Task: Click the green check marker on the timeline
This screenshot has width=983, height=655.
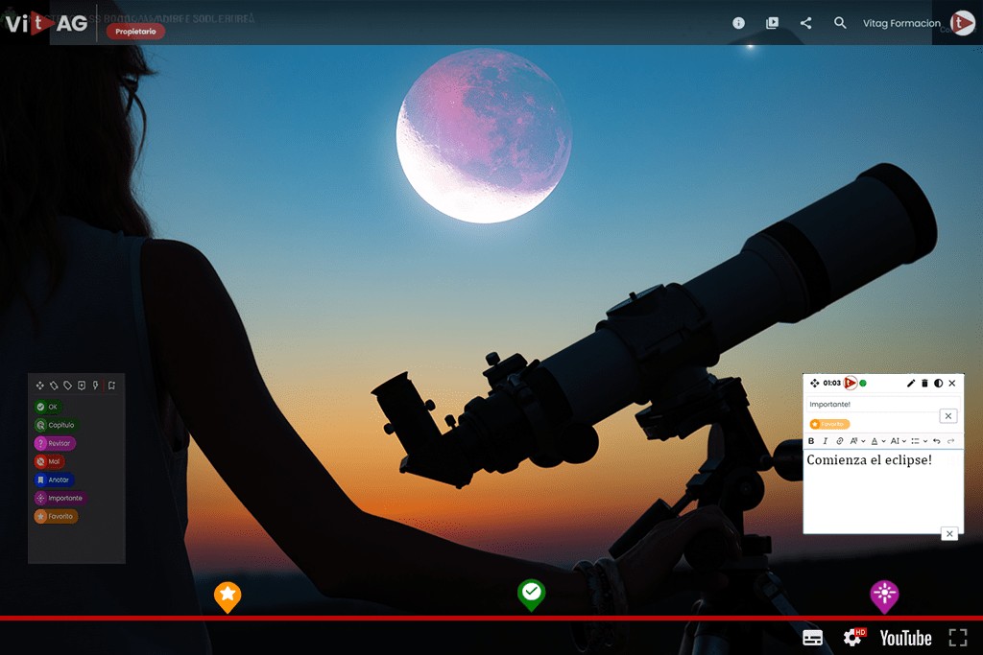Action: [532, 595]
